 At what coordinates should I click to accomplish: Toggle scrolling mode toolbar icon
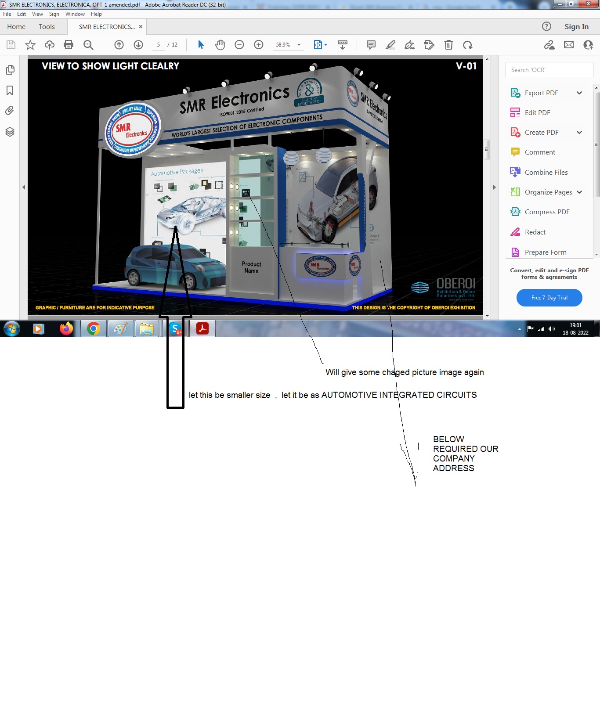[x=343, y=45]
